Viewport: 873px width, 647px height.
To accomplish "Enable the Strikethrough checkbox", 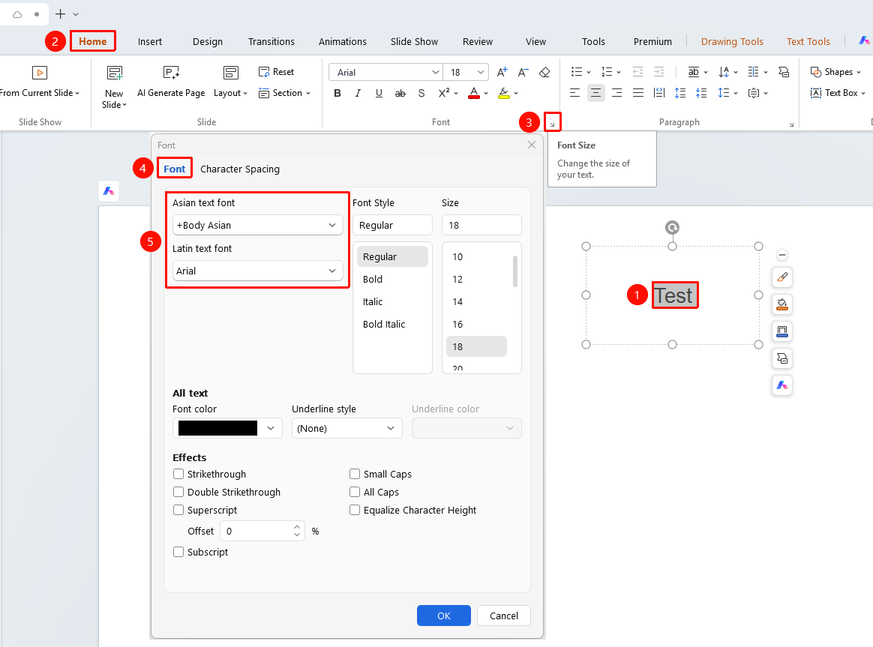I will 178,474.
